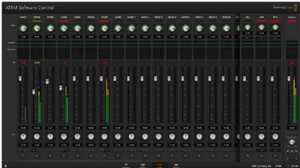The height and width of the screenshot is (168, 300).
Task: Click the MADI 8 headphone solo icon
Action: click(226, 156)
